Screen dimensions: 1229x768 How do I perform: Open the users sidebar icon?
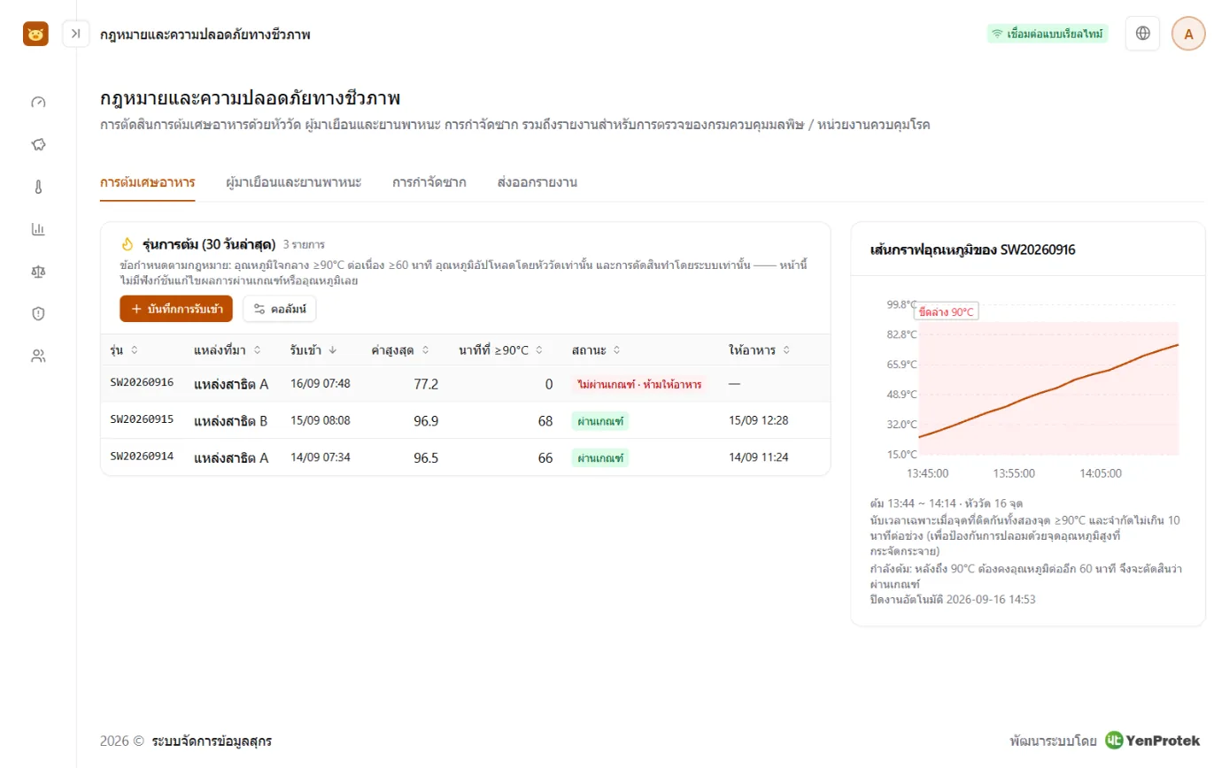pos(38,356)
